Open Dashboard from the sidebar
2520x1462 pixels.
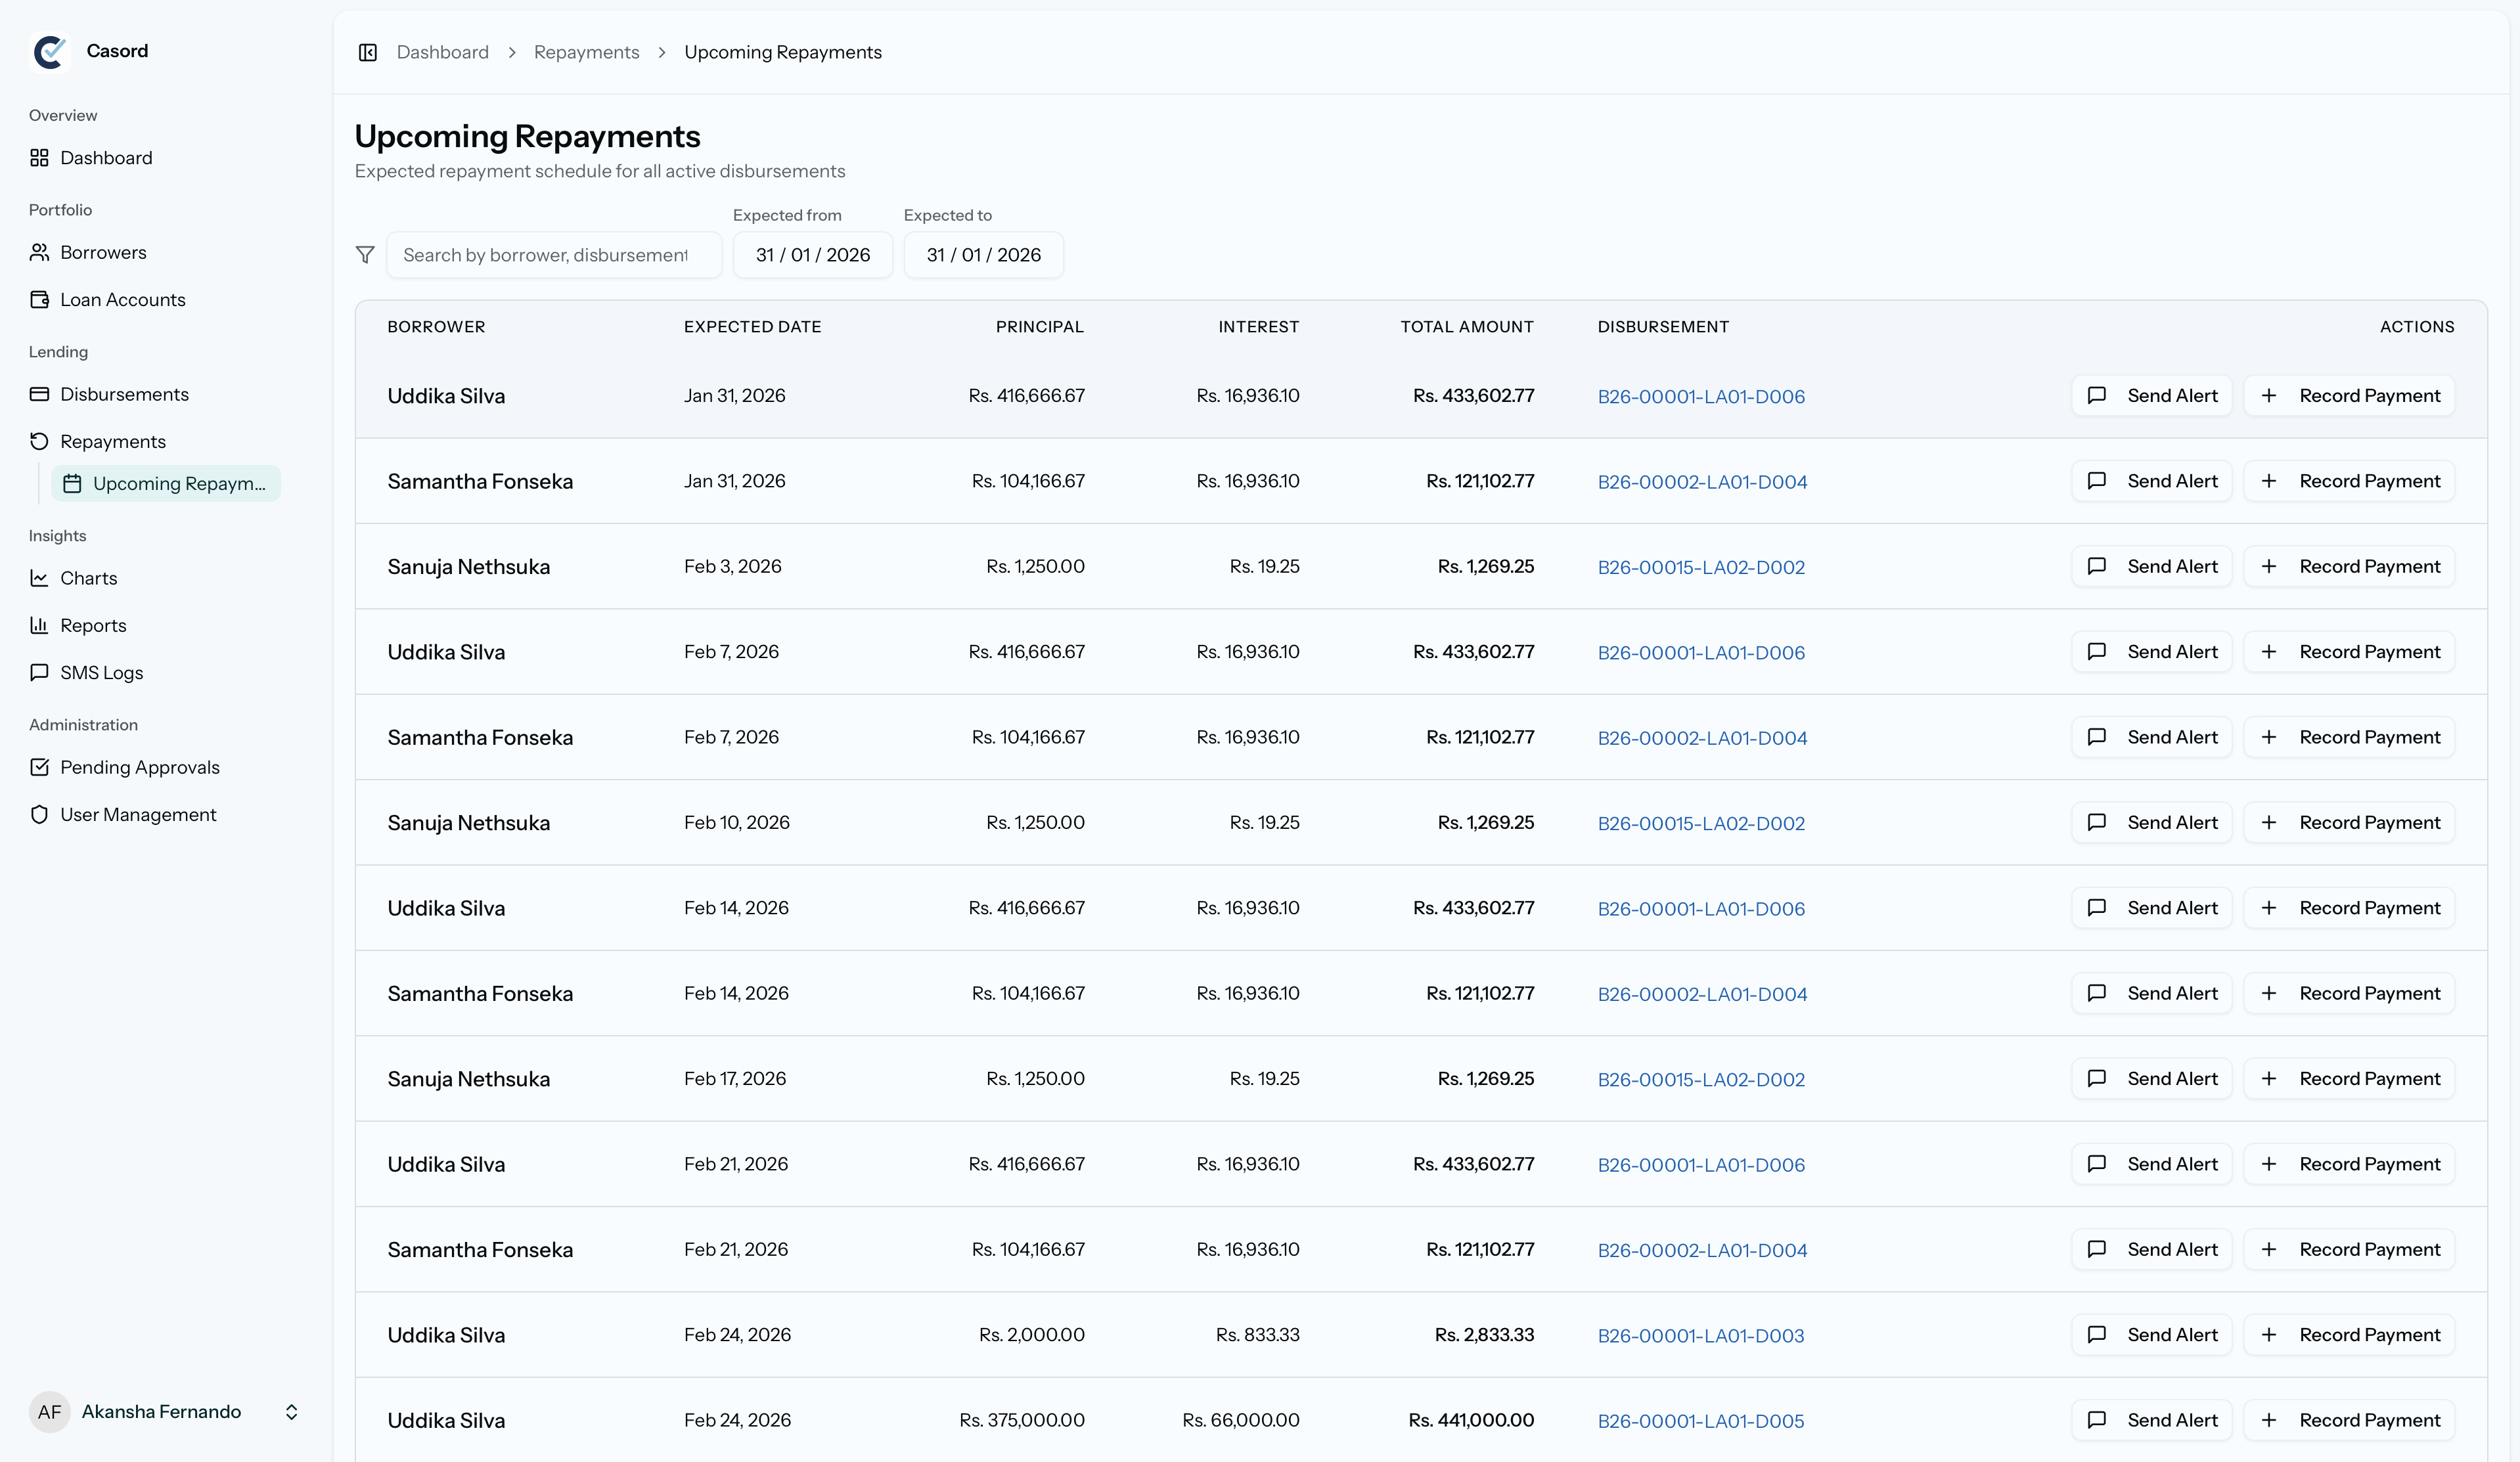click(106, 158)
